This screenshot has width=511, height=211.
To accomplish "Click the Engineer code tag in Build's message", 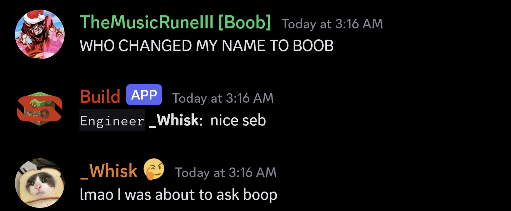I will click(x=112, y=120).
